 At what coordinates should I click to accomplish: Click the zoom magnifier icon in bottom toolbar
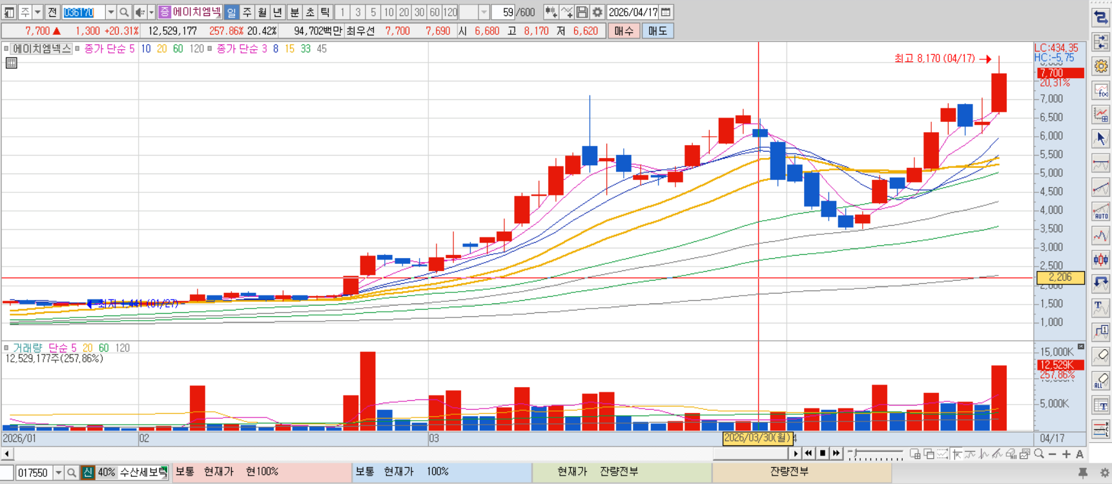coord(1038,454)
